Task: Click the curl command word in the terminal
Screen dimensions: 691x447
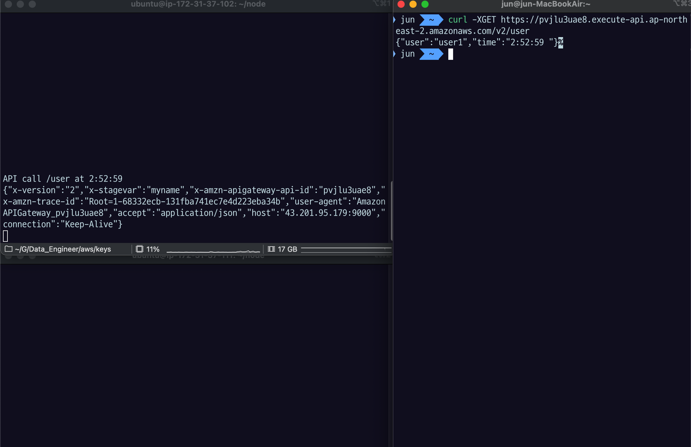Action: 458,20
